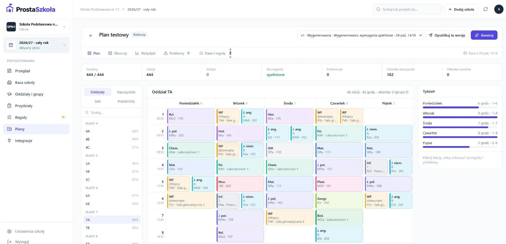Viewport: 506px width, 244px height.
Task: Open Baza szkoły in the sidebar
Action: 36,83
